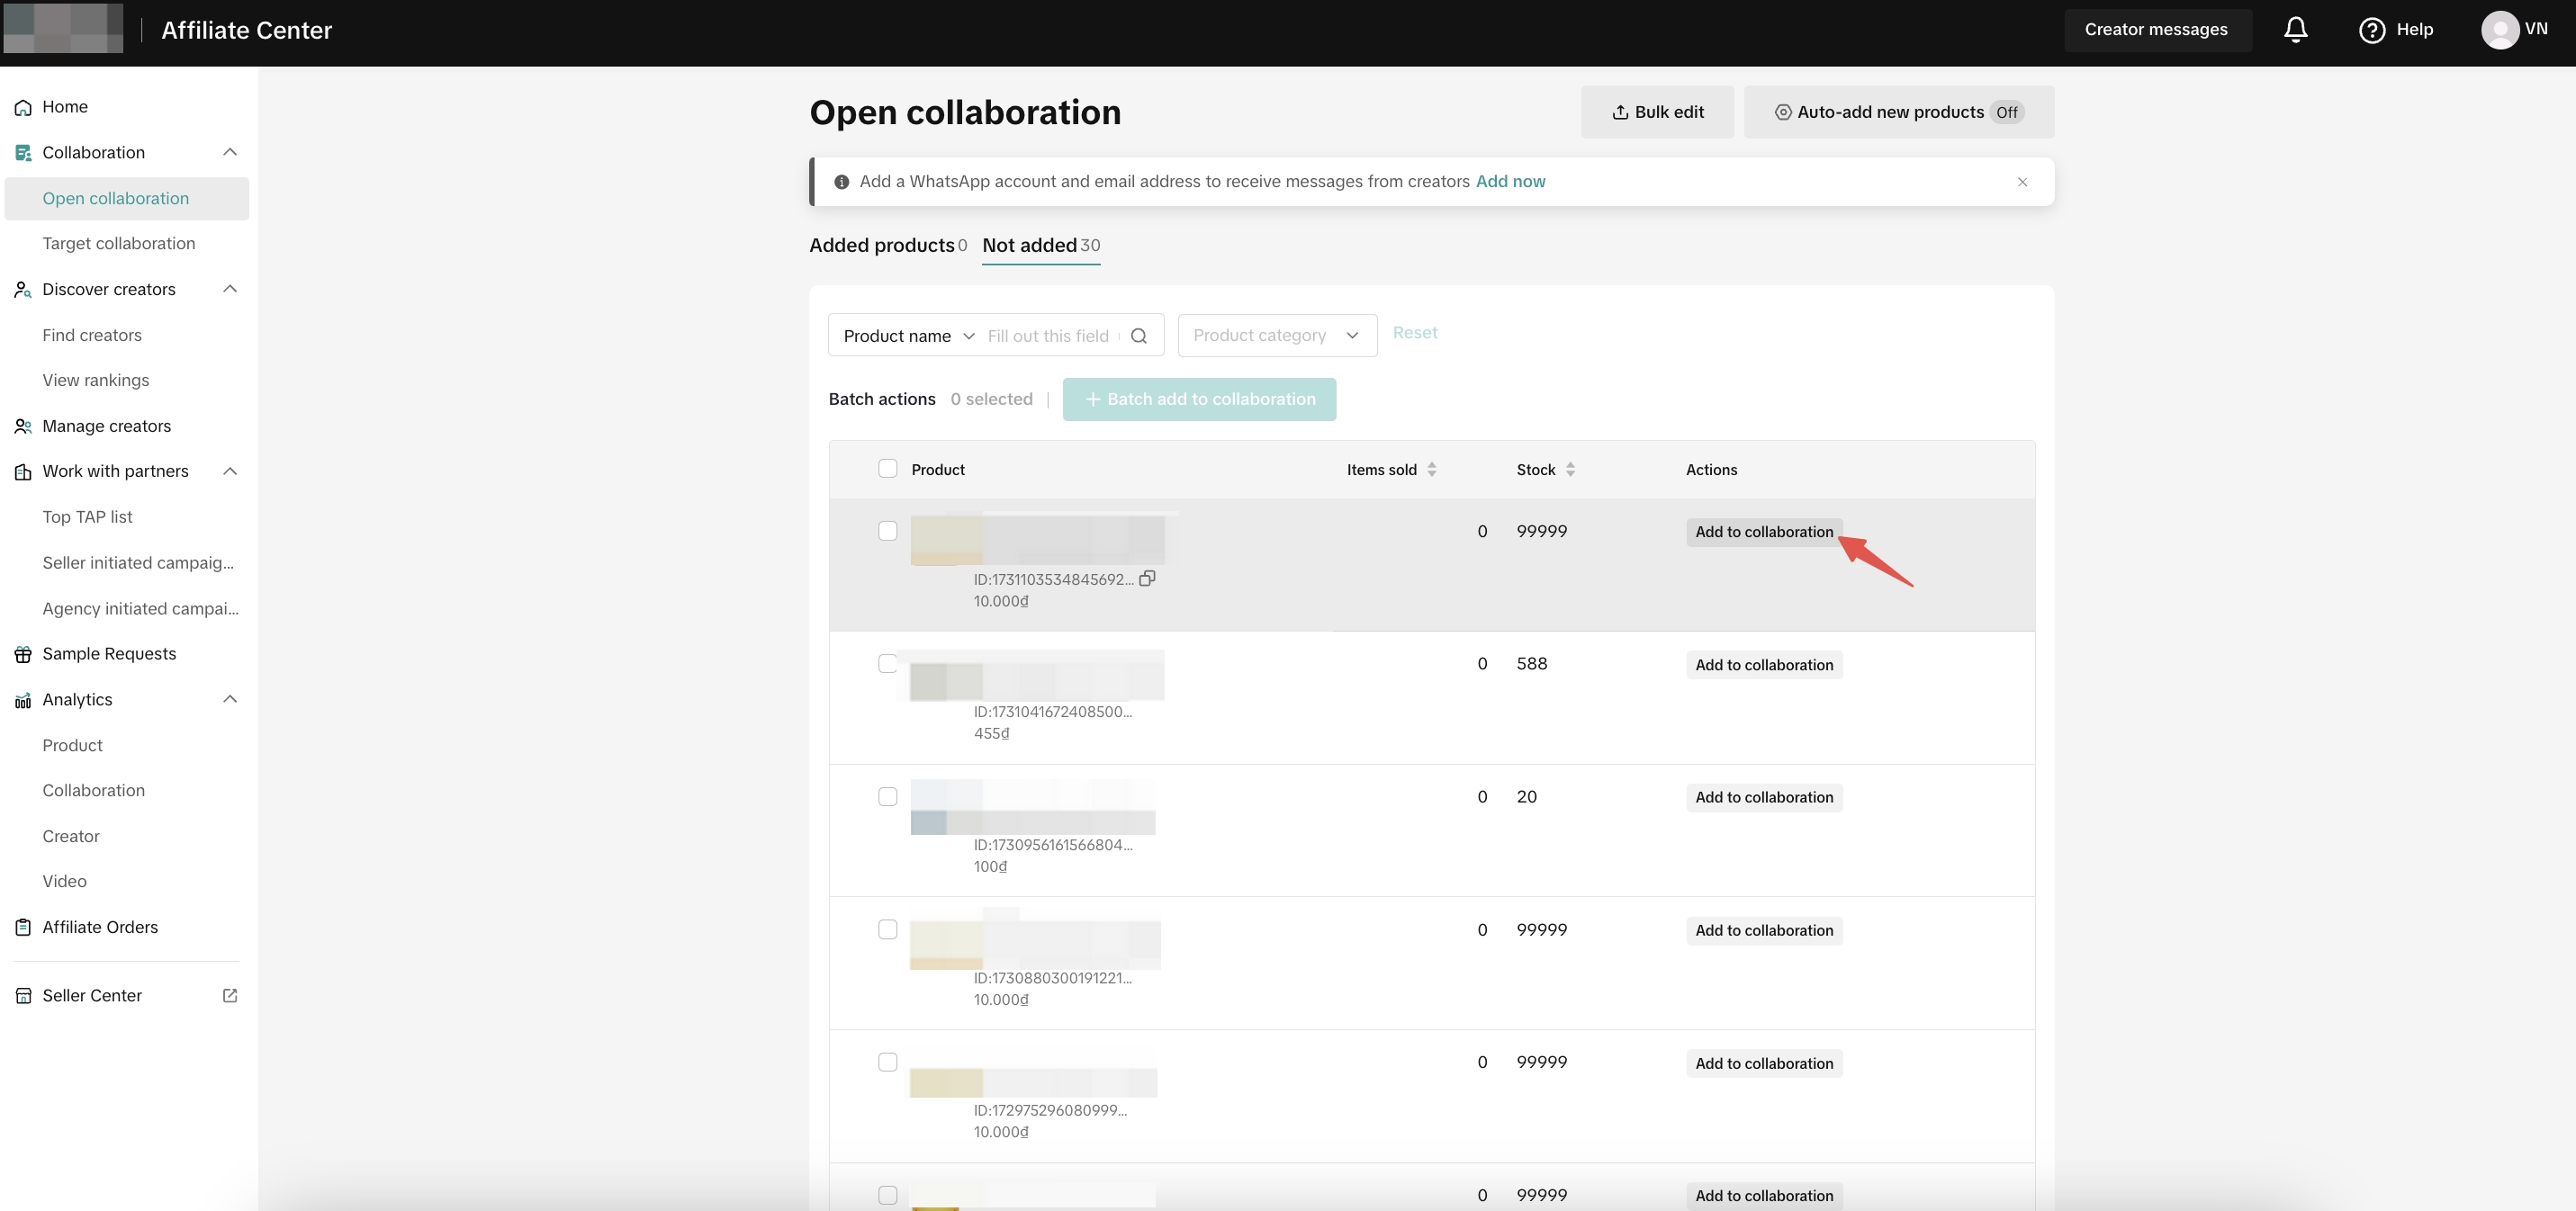Copy the first product ID icon
2576x1211 pixels.
pos(1147,578)
